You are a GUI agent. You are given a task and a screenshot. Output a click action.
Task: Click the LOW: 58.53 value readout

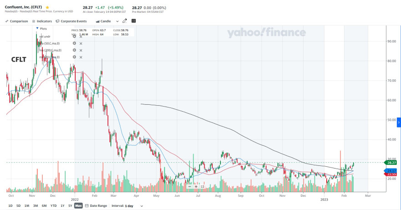click(121, 34)
